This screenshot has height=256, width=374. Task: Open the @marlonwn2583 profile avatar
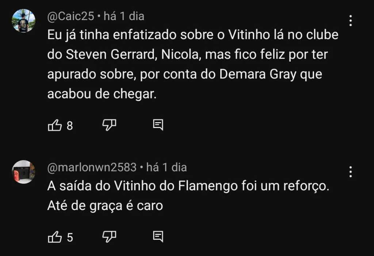tap(24, 172)
